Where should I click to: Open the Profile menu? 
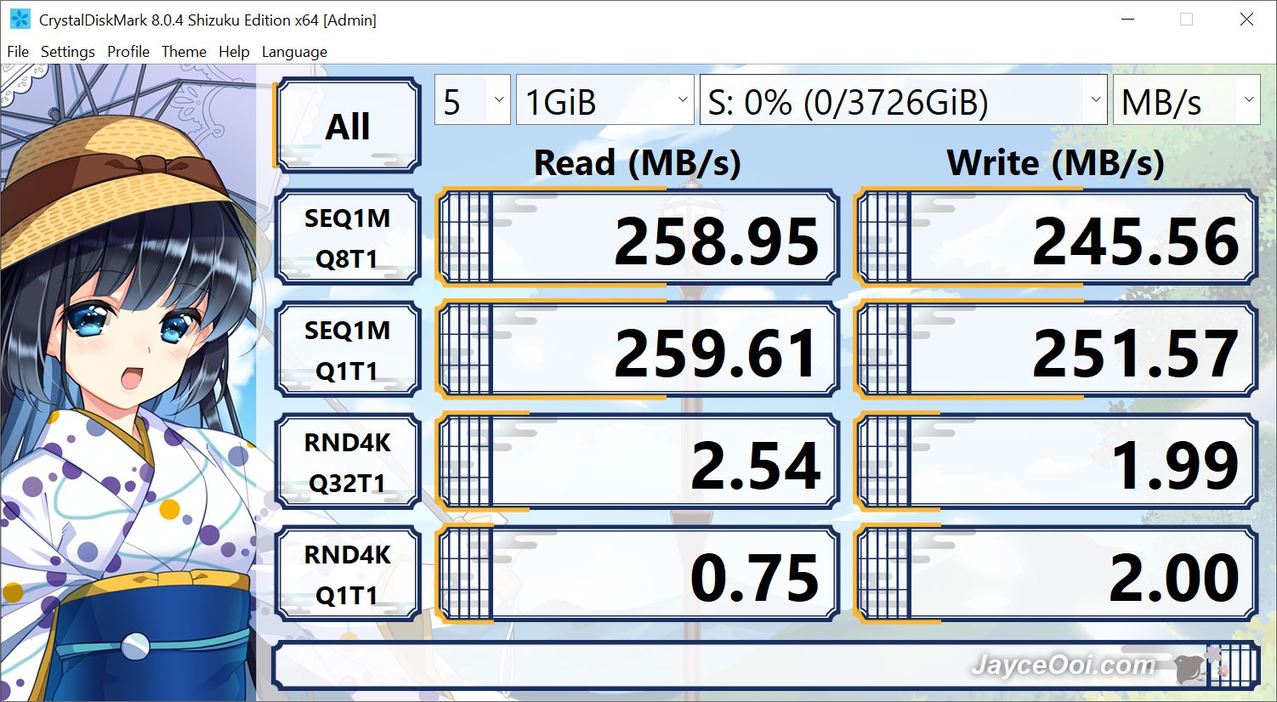[128, 52]
